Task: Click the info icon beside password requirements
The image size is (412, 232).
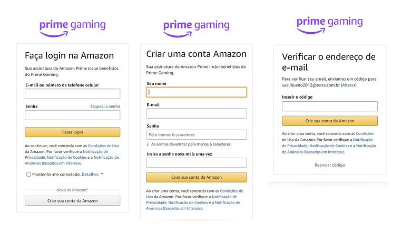Action: (148, 144)
